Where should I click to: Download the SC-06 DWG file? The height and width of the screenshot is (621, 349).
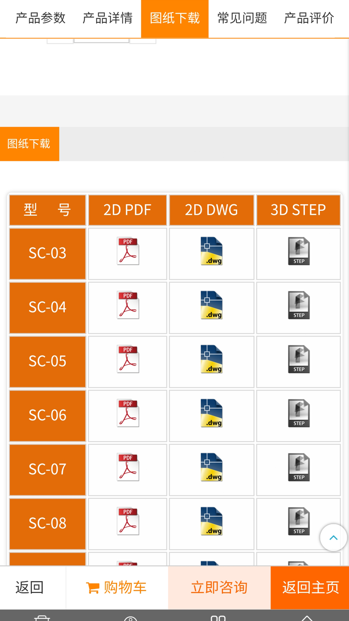(212, 413)
